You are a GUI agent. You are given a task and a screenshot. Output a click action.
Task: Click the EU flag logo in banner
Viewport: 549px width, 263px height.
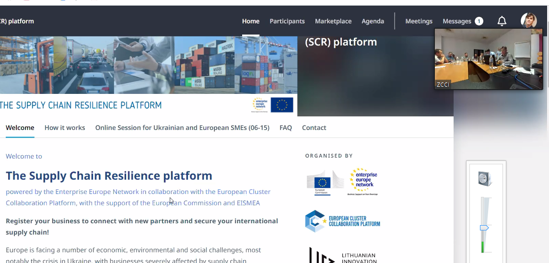pyautogui.click(x=282, y=105)
